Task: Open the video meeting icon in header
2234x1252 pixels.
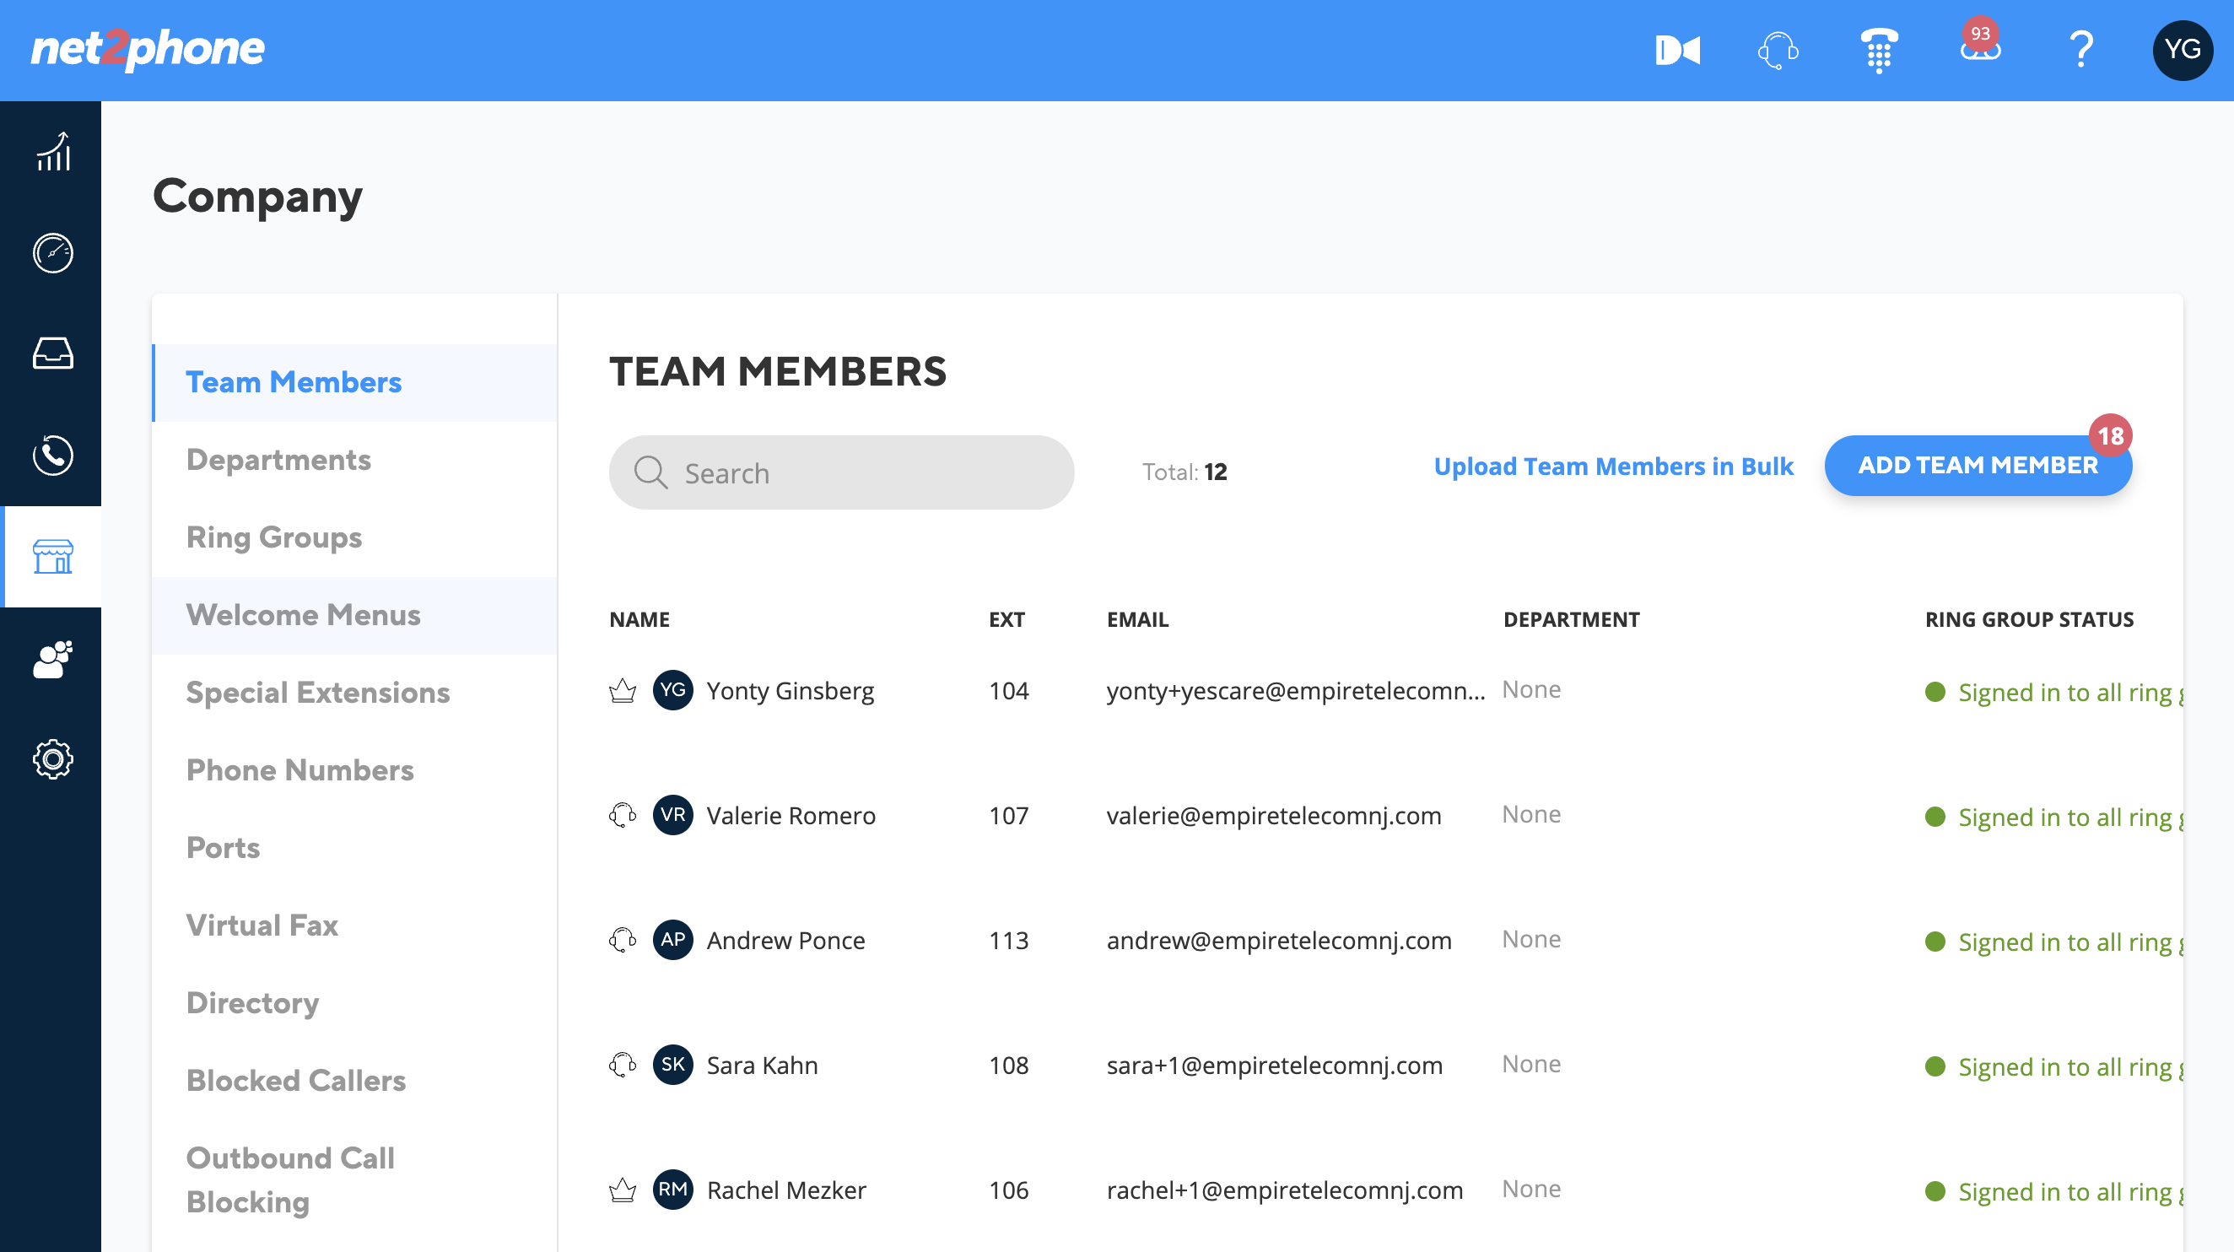Action: tap(1677, 51)
